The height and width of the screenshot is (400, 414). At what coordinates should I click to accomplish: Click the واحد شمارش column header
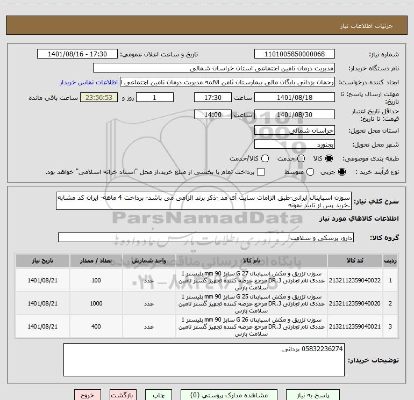coord(149,261)
